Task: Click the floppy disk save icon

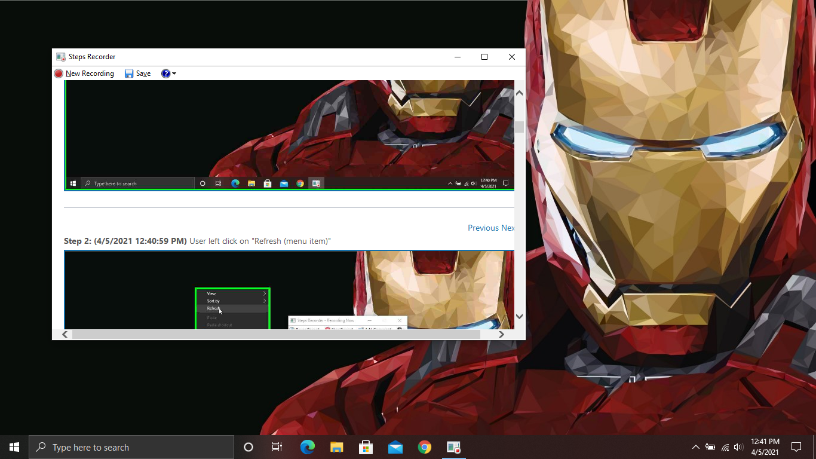Action: [129, 74]
